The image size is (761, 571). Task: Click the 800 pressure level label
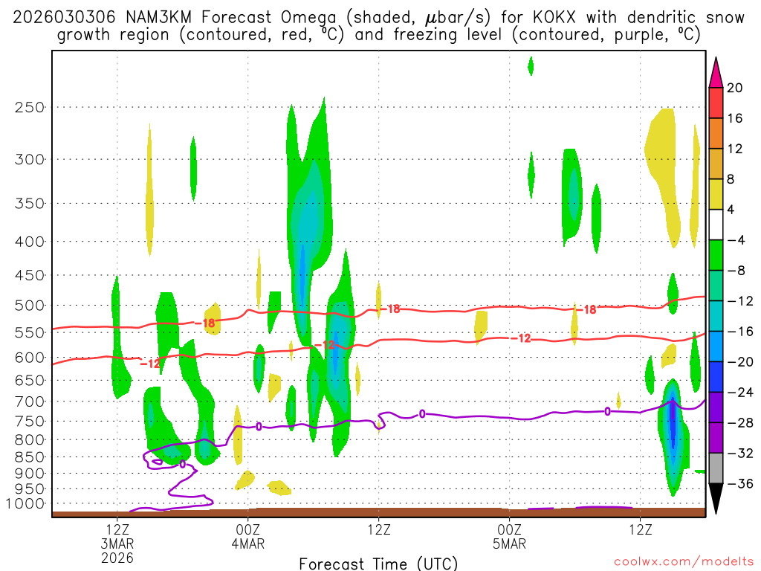pos(30,440)
